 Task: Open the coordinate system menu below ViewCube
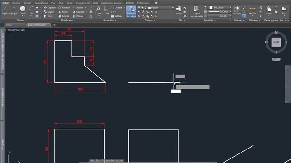pos(276,59)
